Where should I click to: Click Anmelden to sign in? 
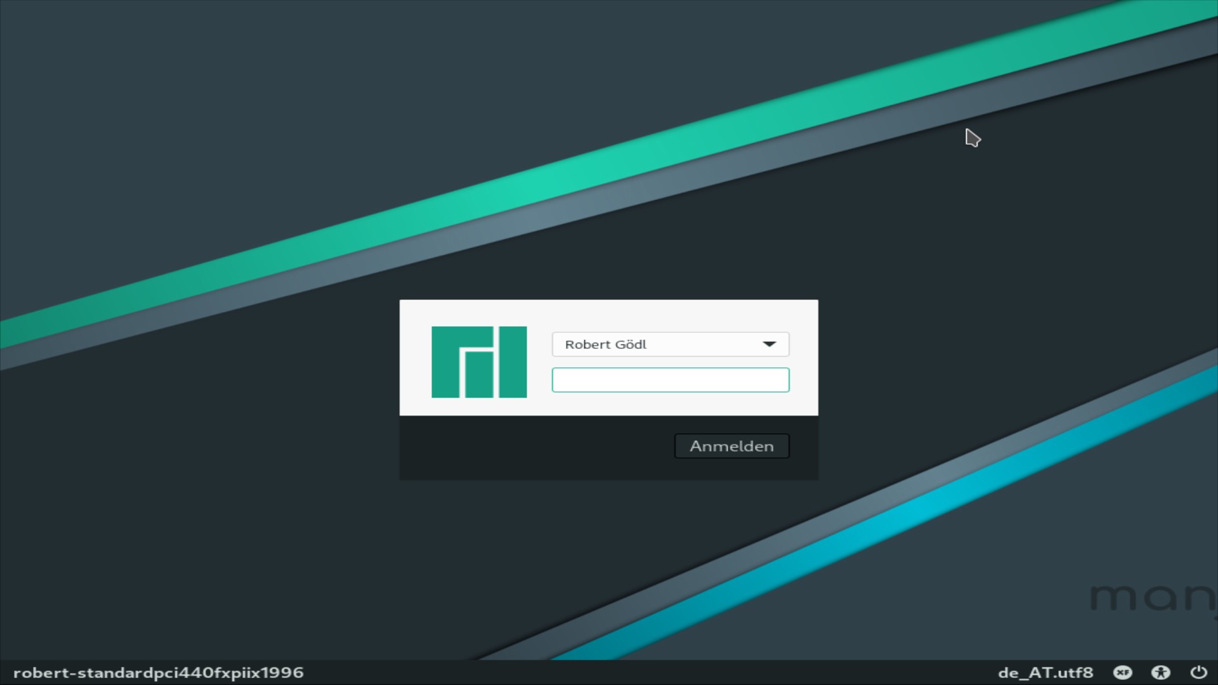tap(731, 446)
